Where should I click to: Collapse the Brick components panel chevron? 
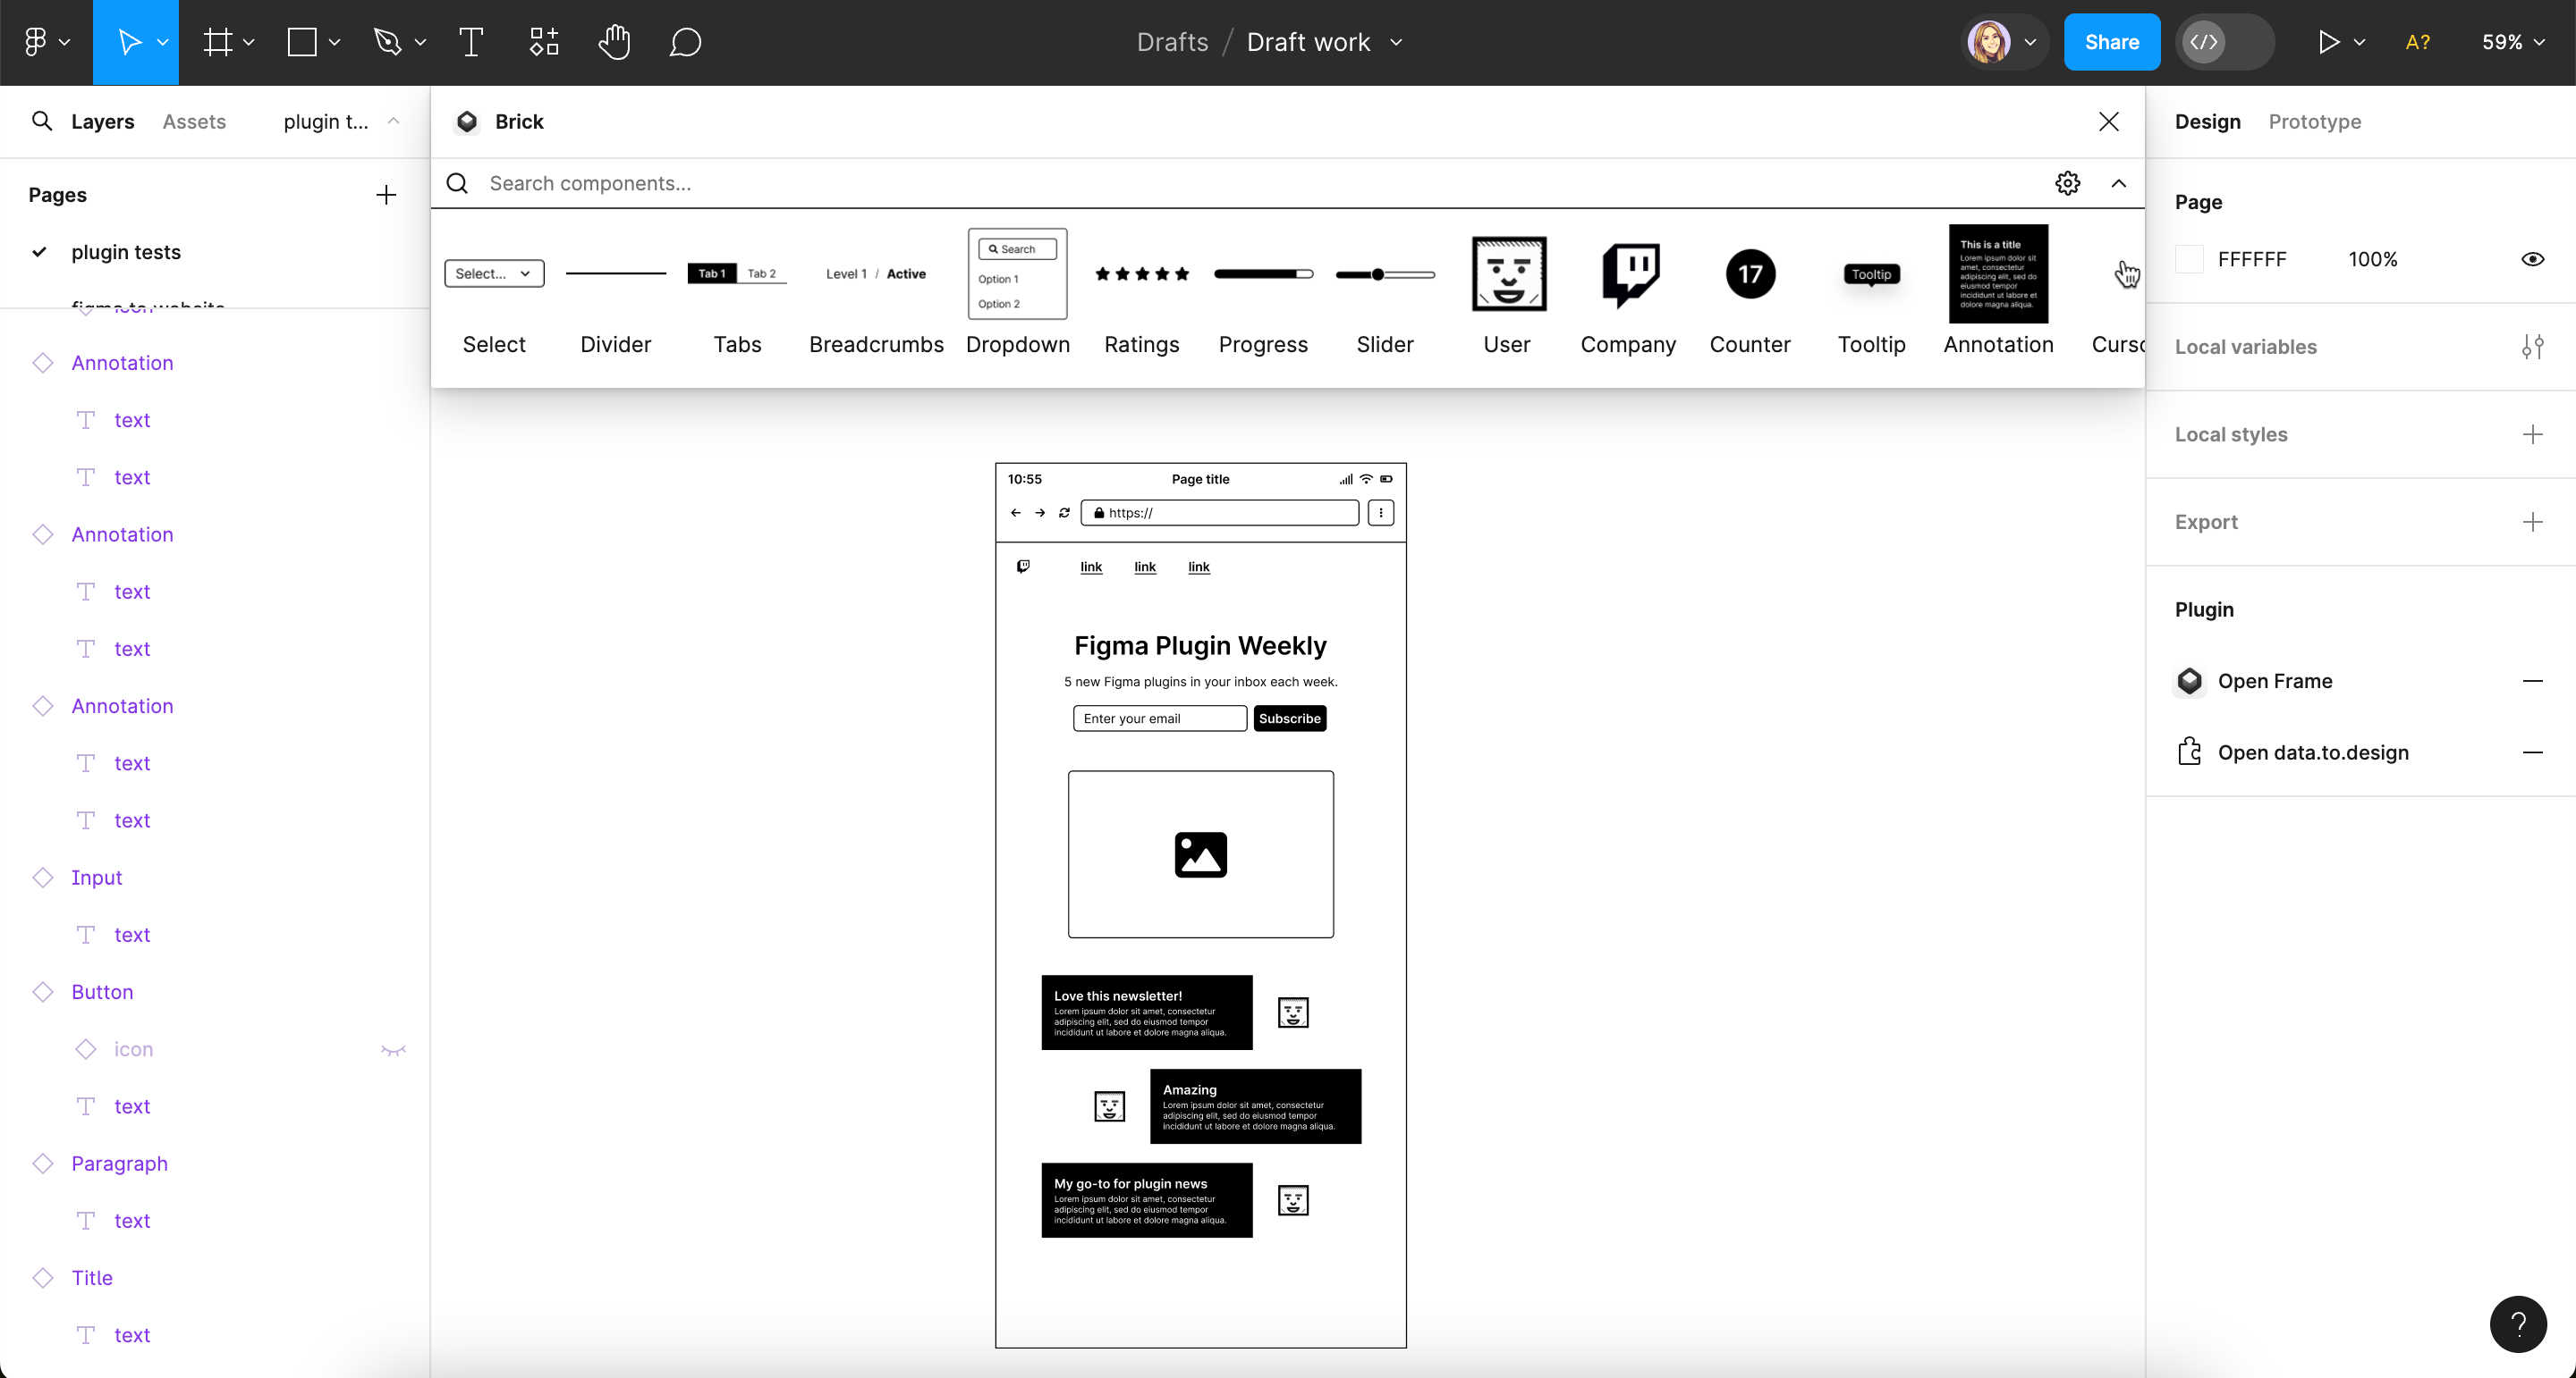coord(2118,183)
